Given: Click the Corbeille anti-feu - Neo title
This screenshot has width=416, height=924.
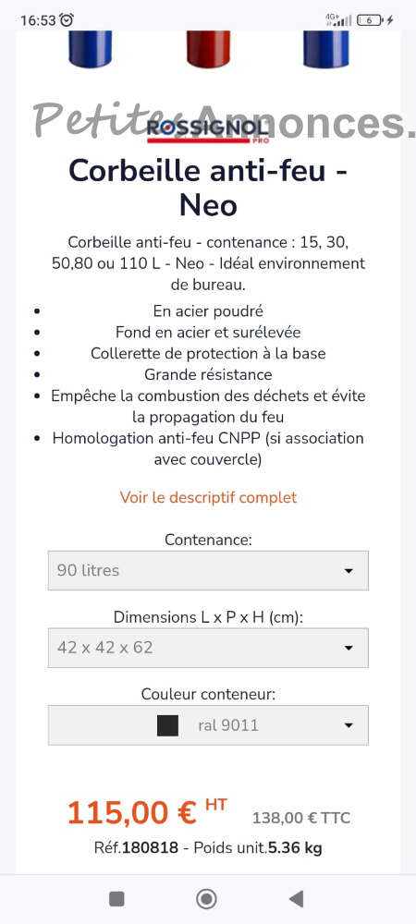Looking at the screenshot, I should (x=208, y=188).
